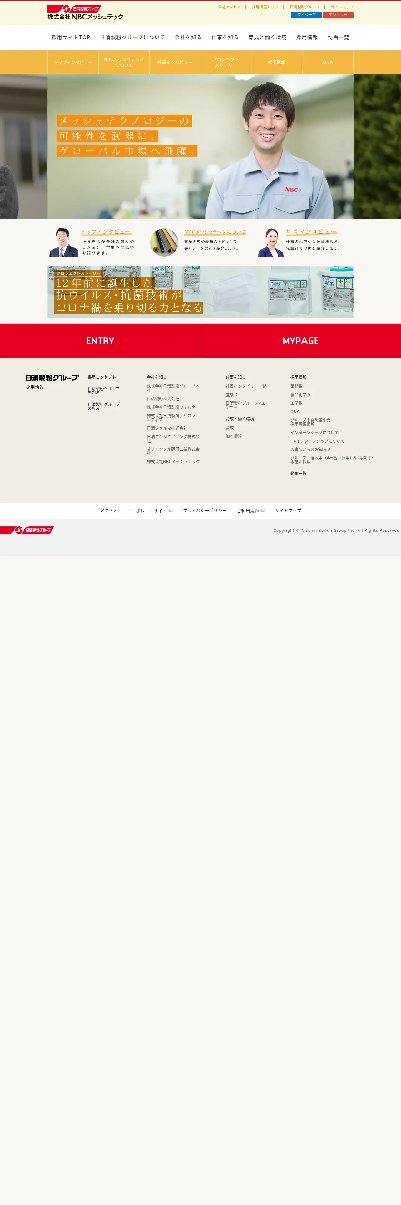Open 社員インタビュー card heading link
Viewport: 401px width, 1205px height.
(x=311, y=232)
